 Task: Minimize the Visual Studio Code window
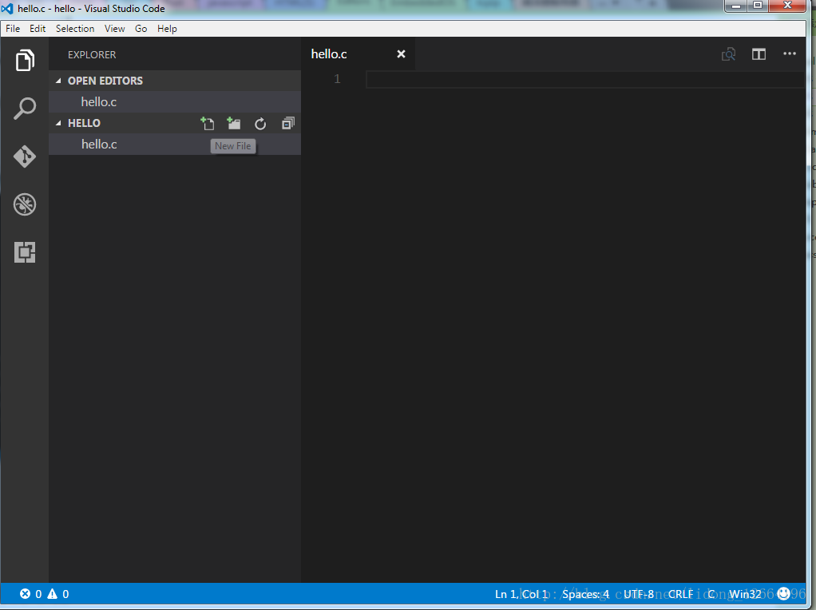coord(736,6)
